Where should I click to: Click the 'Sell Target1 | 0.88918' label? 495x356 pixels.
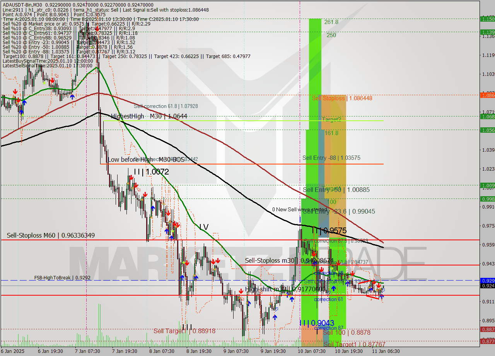(184, 331)
